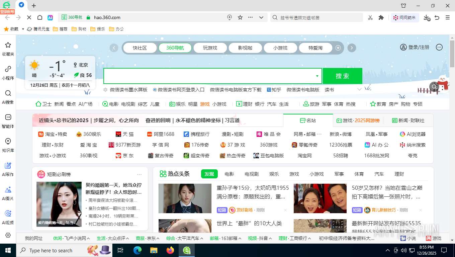Open browser main menu hamburger
Screen dimensions: 455x257
[x=448, y=17]
